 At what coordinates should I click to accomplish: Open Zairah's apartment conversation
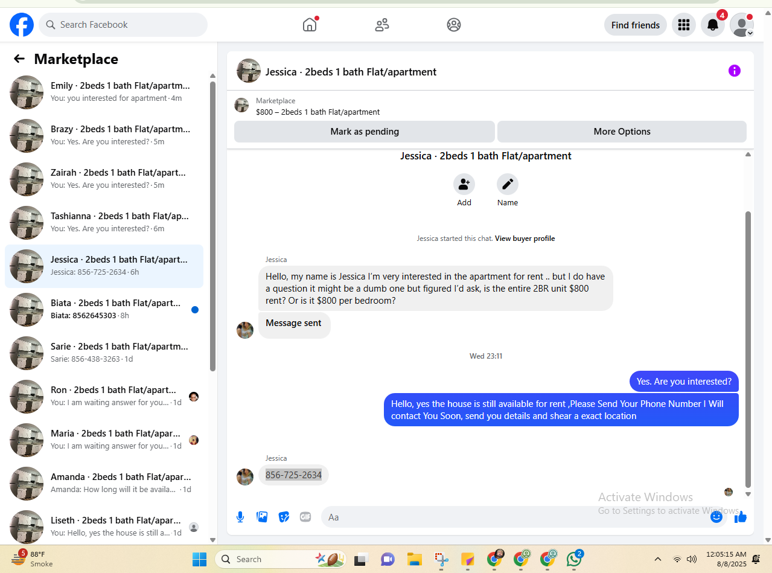point(104,179)
